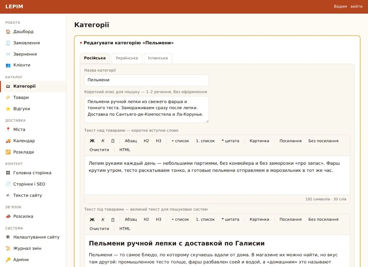The image size is (368, 267).
Task: Insert bulleted список in bottom editor
Action: tap(180, 220)
